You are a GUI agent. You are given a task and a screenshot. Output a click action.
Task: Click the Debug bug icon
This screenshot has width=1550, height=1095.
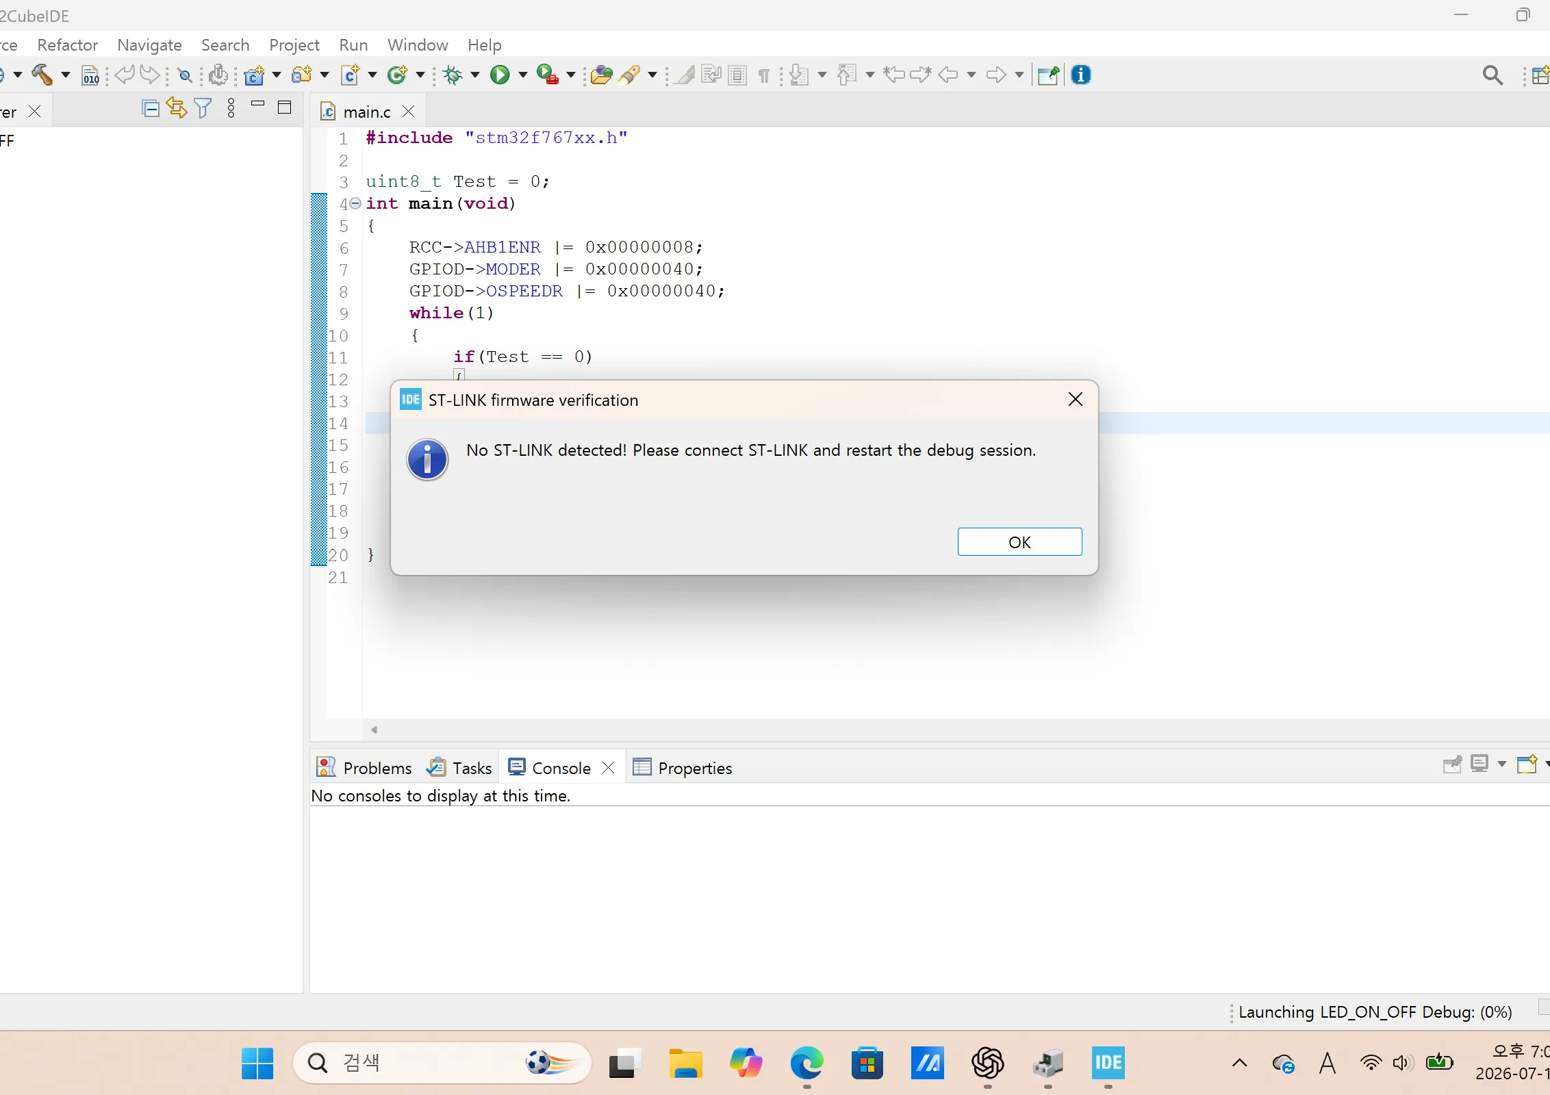click(x=453, y=75)
